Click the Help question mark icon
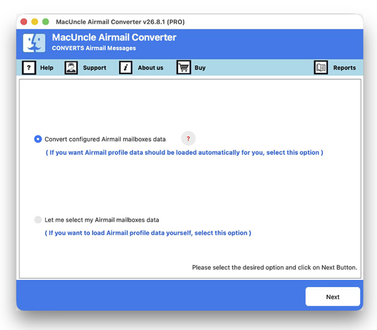Viewport: 377px width, 330px height. pyautogui.click(x=29, y=67)
